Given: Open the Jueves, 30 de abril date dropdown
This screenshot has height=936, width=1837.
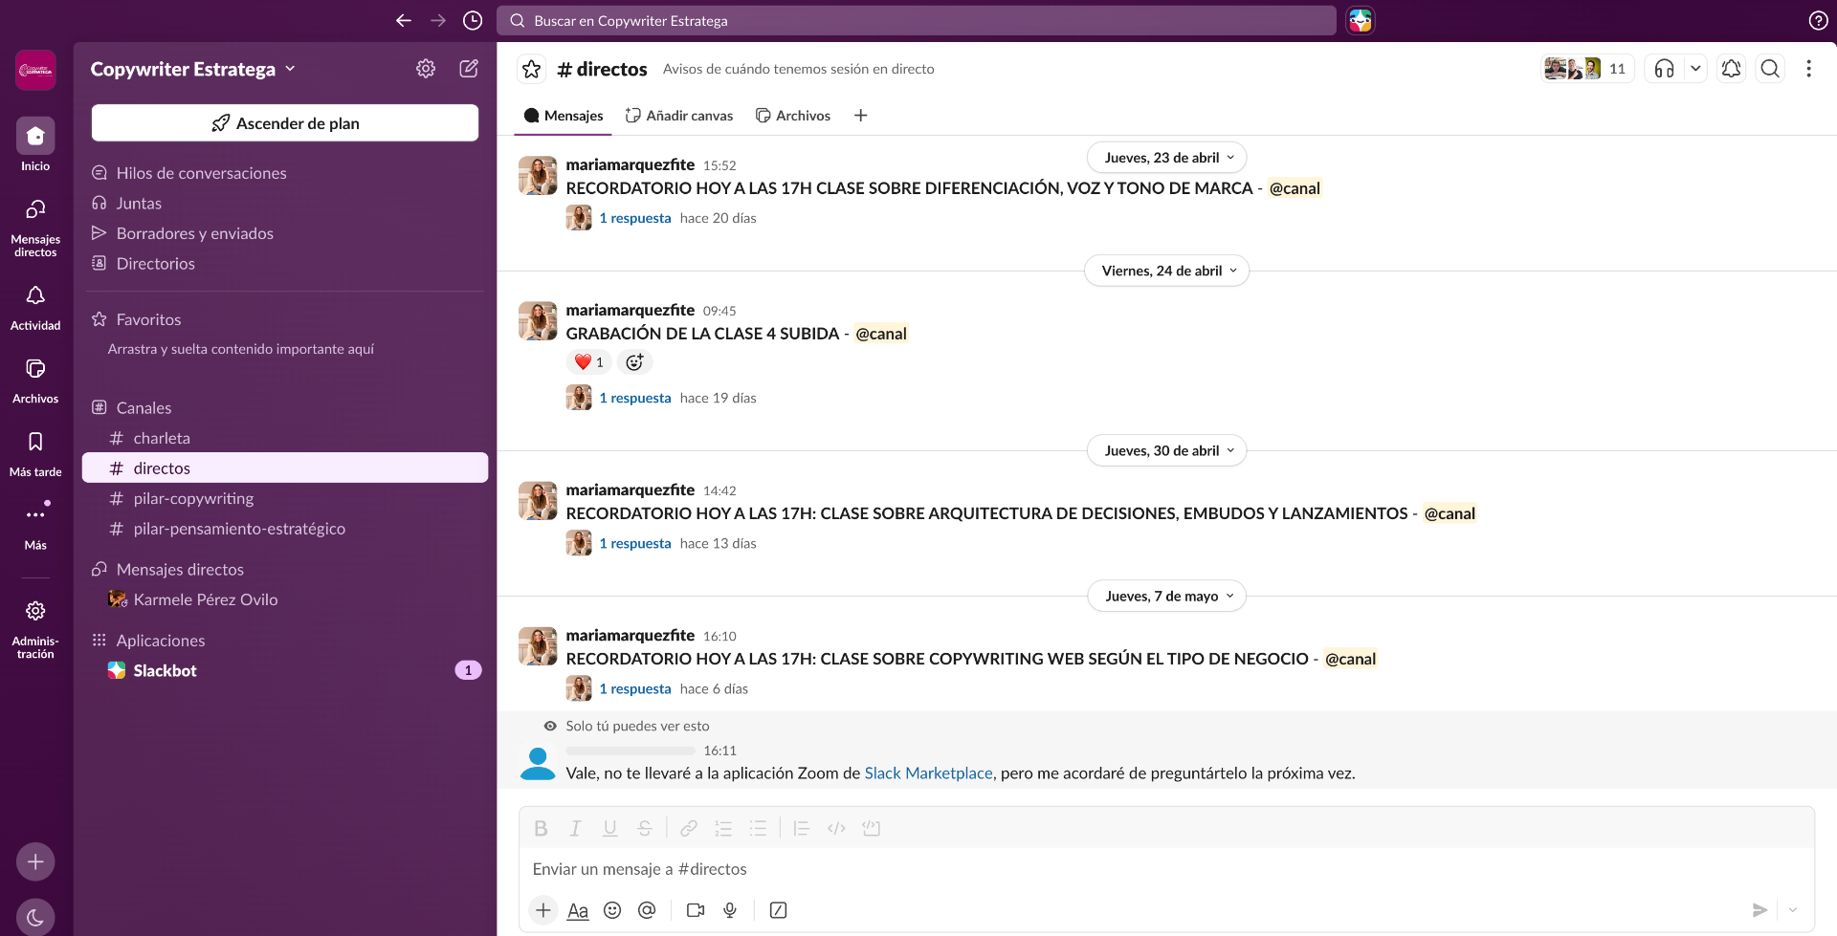Looking at the screenshot, I should click(1166, 450).
